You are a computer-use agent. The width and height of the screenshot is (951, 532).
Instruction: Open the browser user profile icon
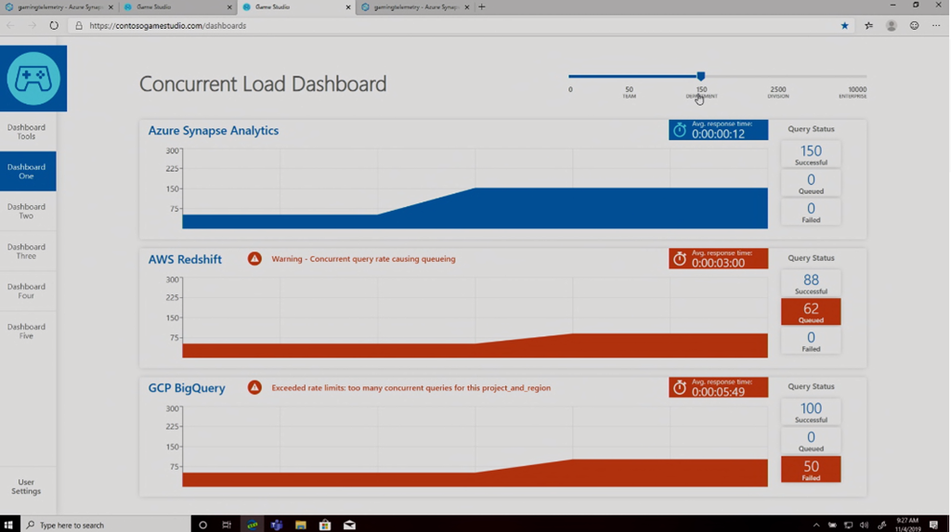[x=892, y=26]
